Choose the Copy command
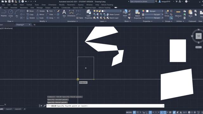Image resolution: width=203 pixels, height=114 pixels. [30, 15]
